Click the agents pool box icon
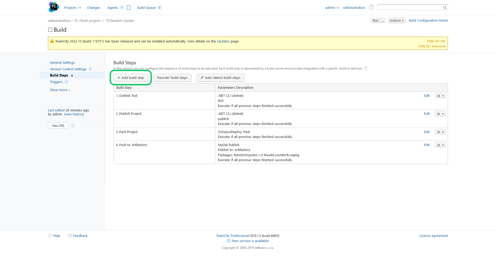The width and height of the screenshot is (500, 259). coord(129,8)
